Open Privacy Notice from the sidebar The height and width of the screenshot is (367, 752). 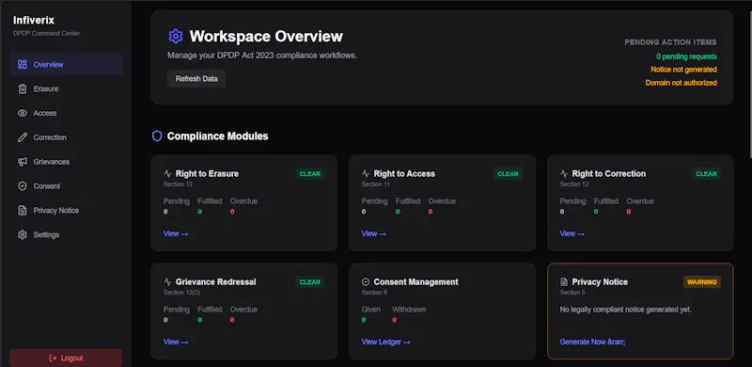(66, 211)
